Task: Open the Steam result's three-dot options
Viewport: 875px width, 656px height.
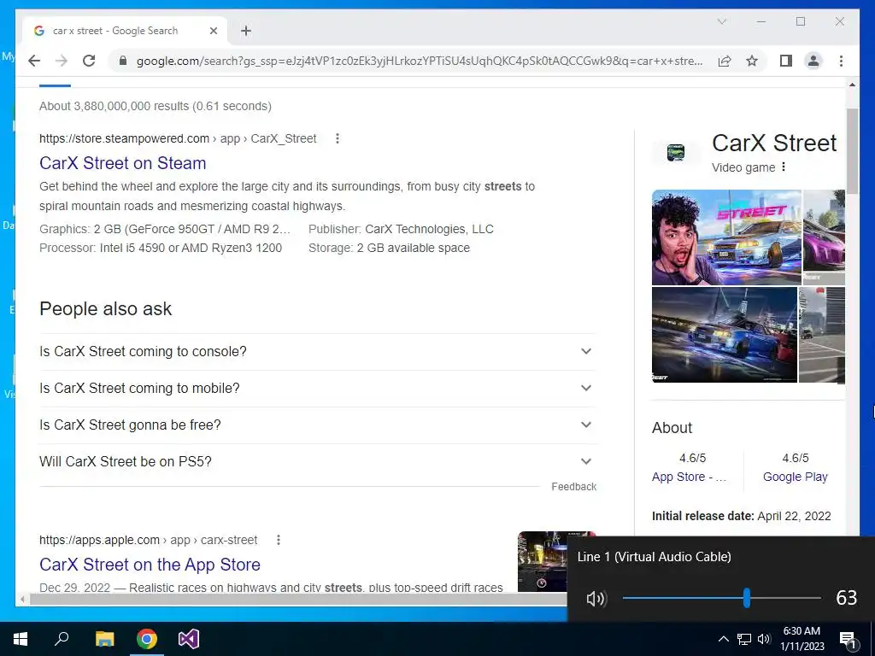Action: pos(337,138)
